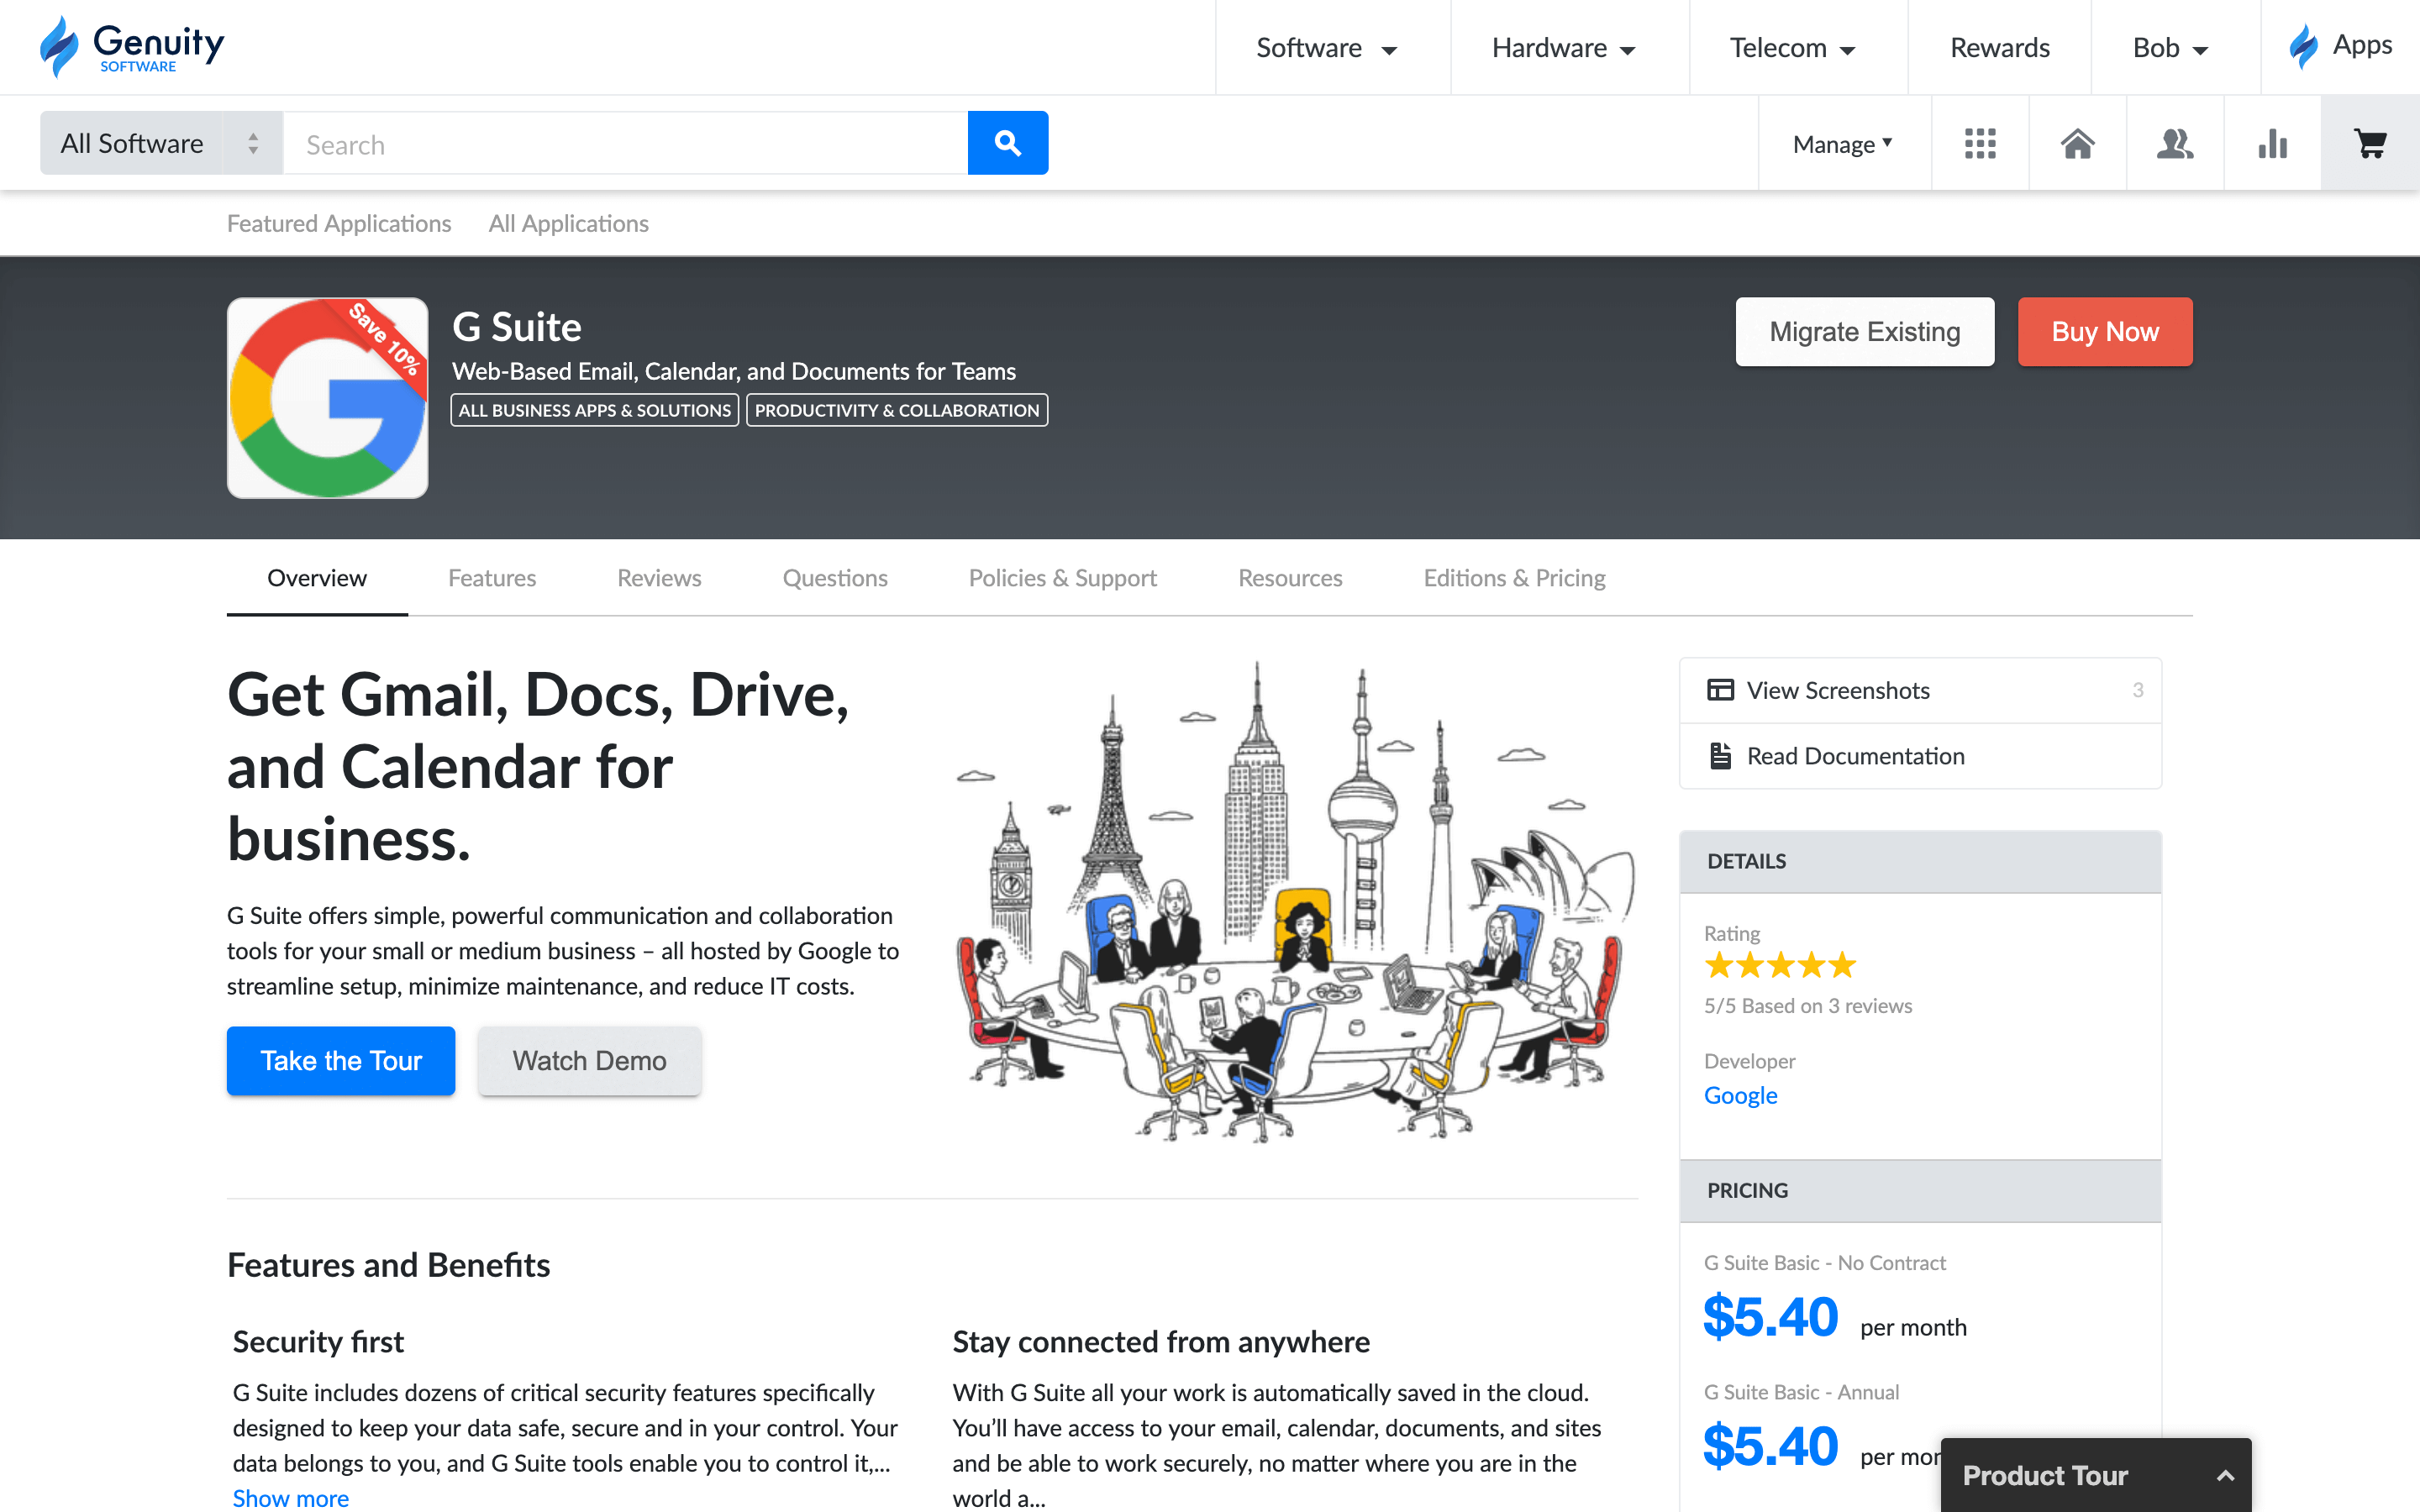This screenshot has width=2420, height=1512.
Task: Open the Hardware dropdown menu
Action: pos(1563,48)
